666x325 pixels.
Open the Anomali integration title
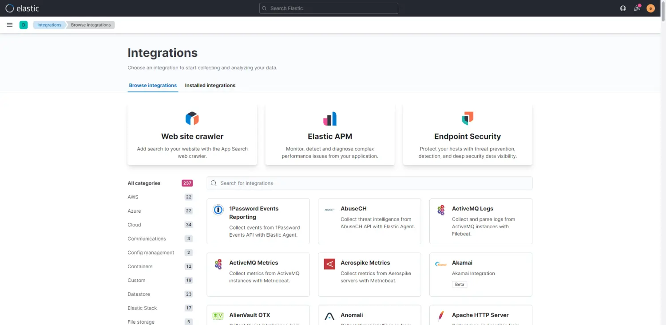(352, 315)
